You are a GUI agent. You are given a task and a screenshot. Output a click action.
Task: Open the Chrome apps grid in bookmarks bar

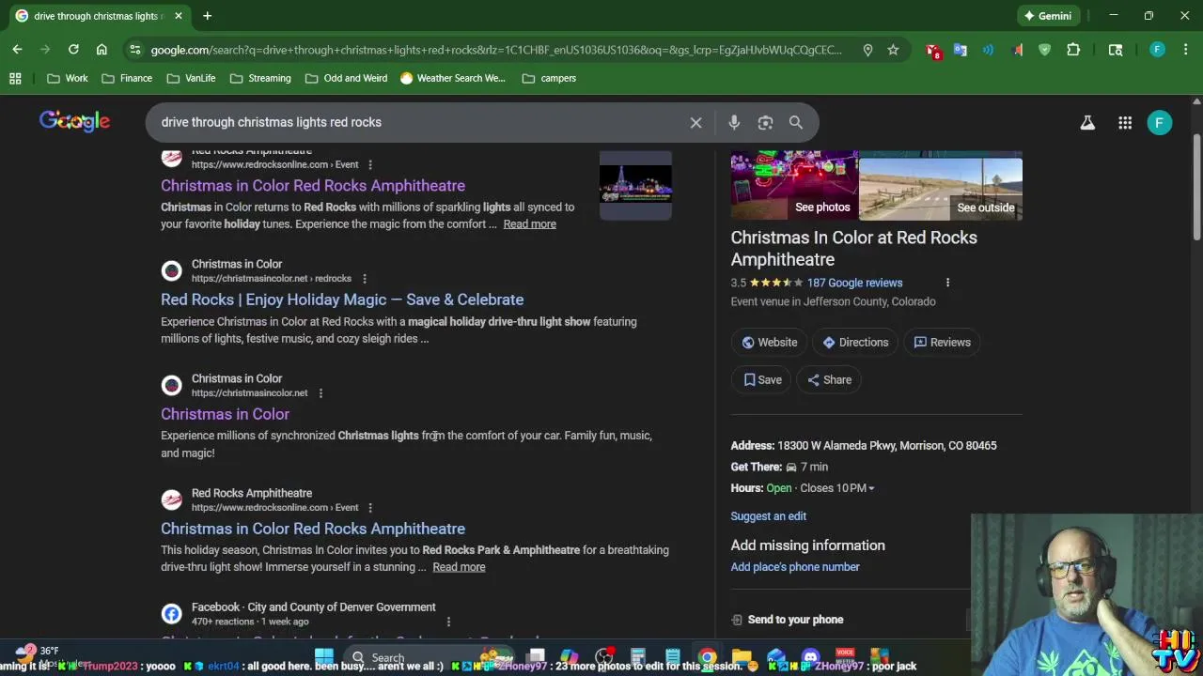point(15,78)
